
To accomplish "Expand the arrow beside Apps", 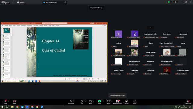I will point(111,101).
